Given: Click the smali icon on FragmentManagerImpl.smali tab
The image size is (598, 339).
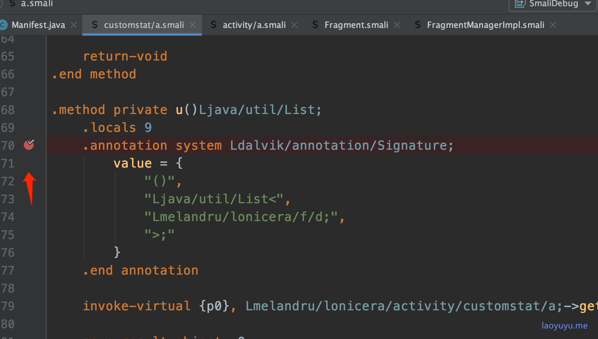Looking at the screenshot, I should (x=417, y=25).
